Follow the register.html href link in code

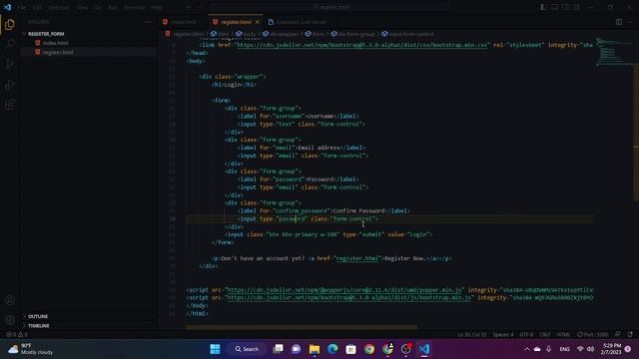coord(357,258)
